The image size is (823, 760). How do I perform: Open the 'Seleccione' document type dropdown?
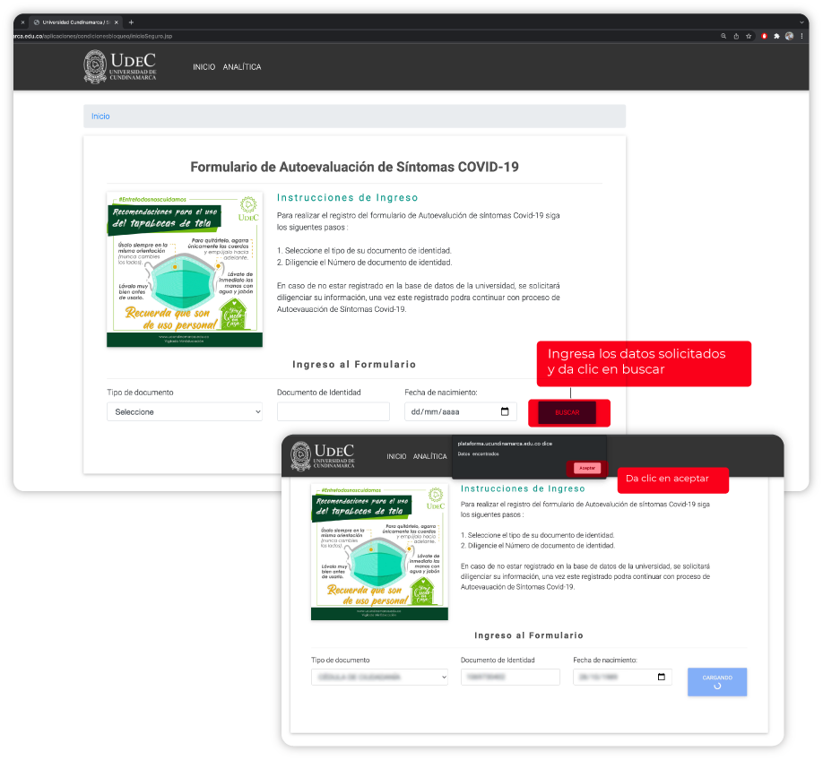click(185, 411)
